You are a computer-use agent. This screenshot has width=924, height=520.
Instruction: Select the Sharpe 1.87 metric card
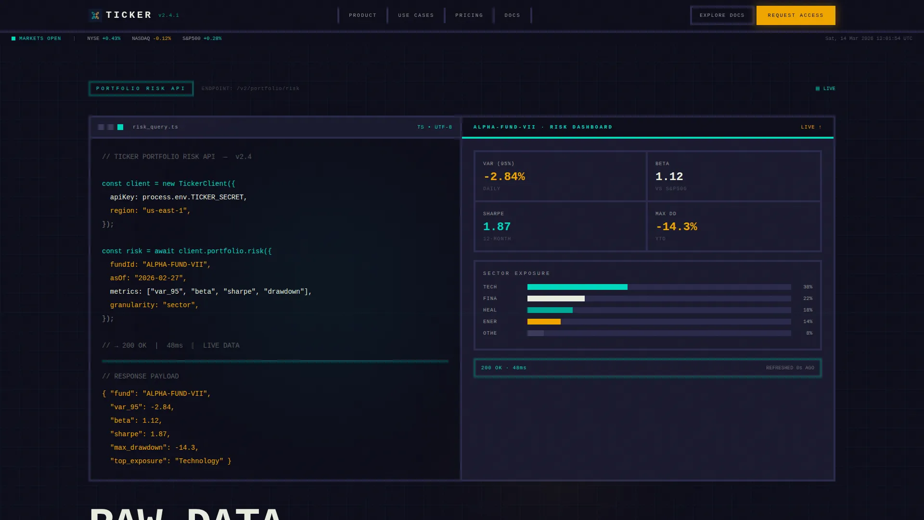[561, 226]
